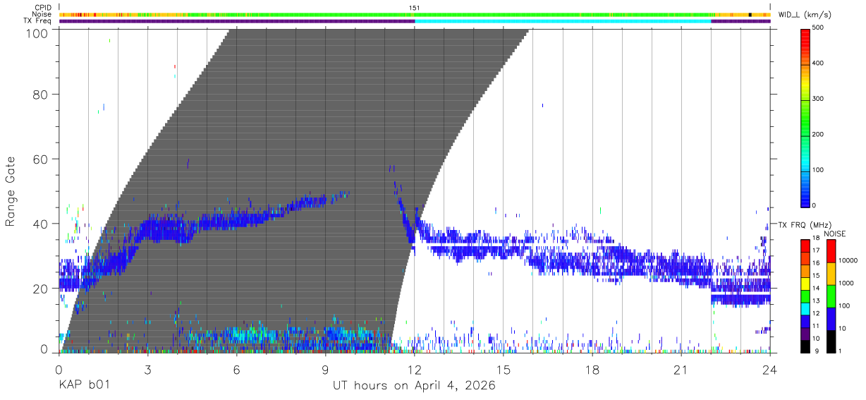Click the x-axis tick label 24
The height and width of the screenshot is (400, 866).
pos(770,370)
